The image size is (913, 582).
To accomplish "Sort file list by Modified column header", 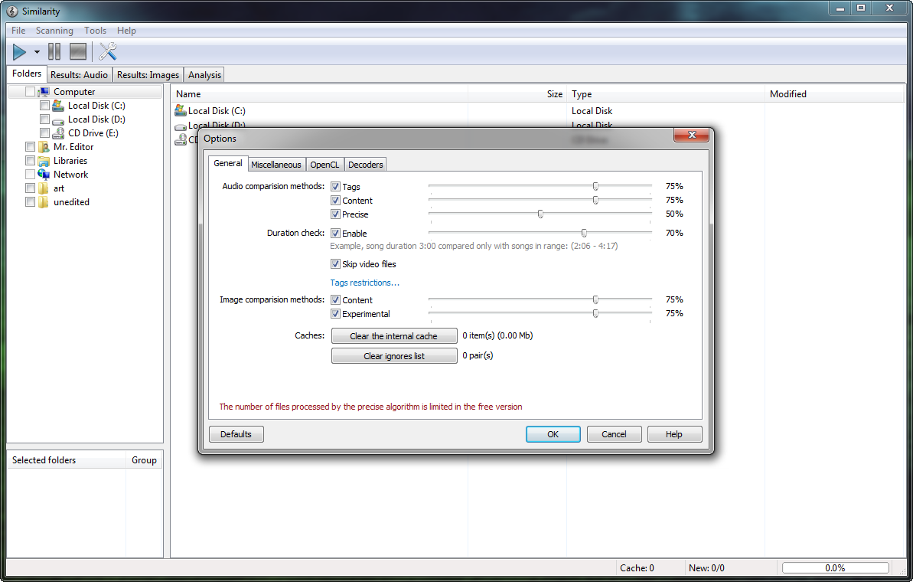I will point(834,93).
